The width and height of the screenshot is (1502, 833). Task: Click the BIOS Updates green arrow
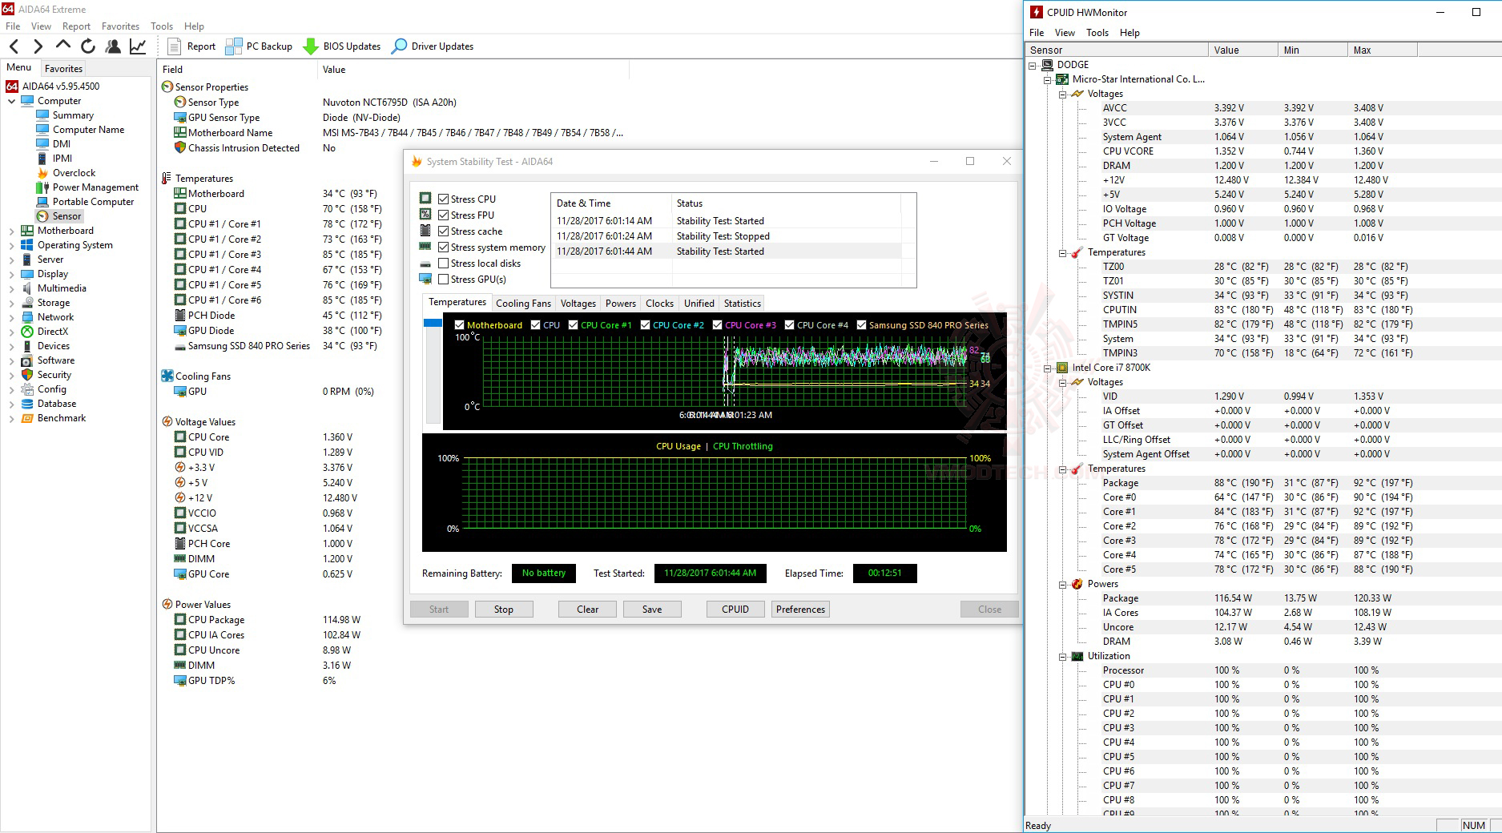coord(311,46)
